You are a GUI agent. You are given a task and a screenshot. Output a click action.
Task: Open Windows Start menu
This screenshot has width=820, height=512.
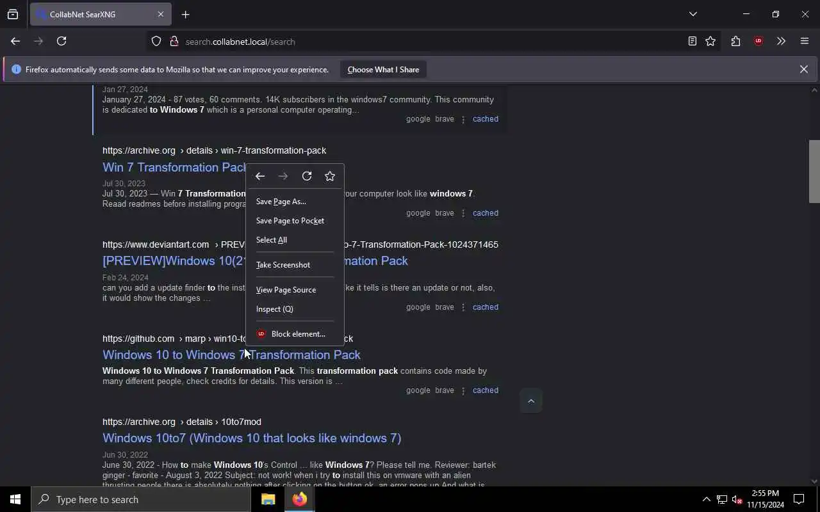(x=15, y=499)
